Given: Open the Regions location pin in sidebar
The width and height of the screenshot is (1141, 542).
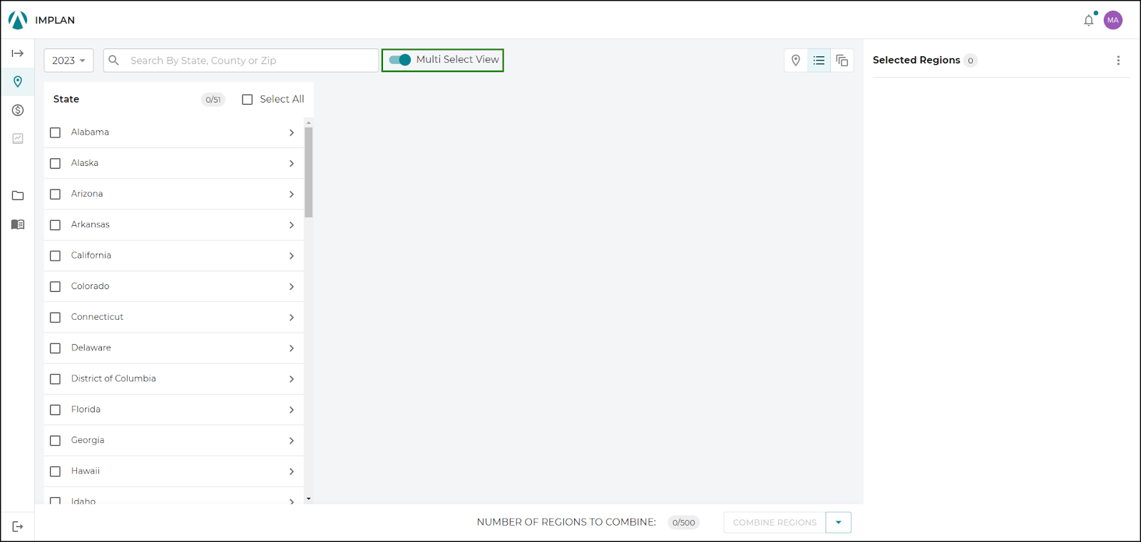Looking at the screenshot, I should coord(18,82).
